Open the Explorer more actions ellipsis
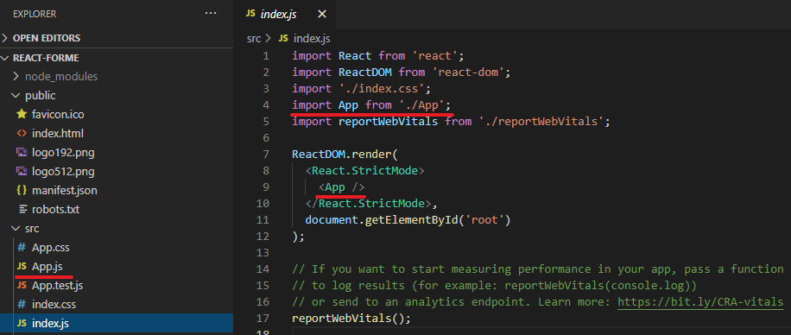The image size is (791, 335). pos(211,14)
